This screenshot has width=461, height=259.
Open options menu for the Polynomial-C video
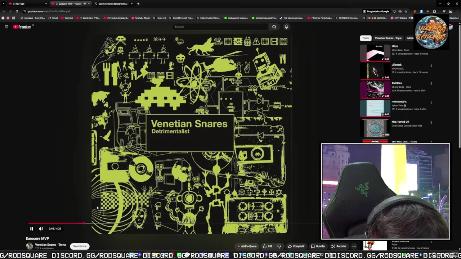coord(431,102)
